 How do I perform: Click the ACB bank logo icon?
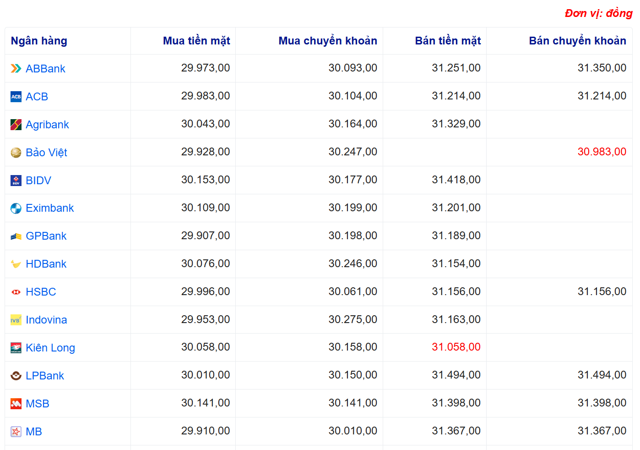pos(16,97)
